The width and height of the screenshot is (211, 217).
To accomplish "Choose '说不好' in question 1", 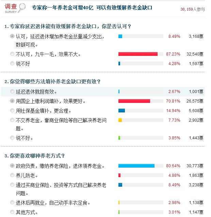I will 13,63.
